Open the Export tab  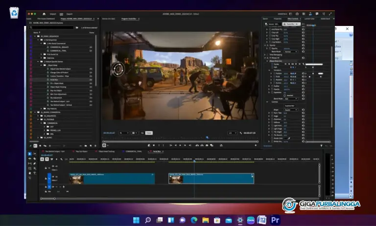(70, 14)
